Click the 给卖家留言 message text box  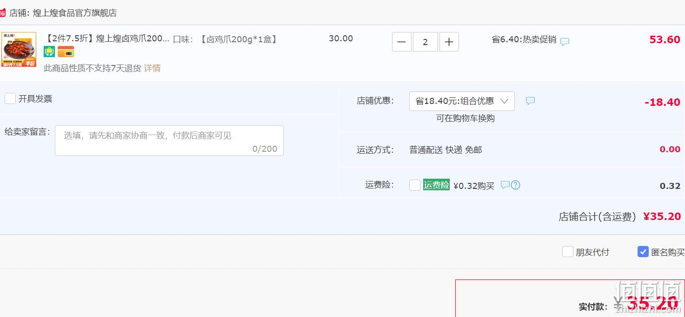[x=169, y=141]
